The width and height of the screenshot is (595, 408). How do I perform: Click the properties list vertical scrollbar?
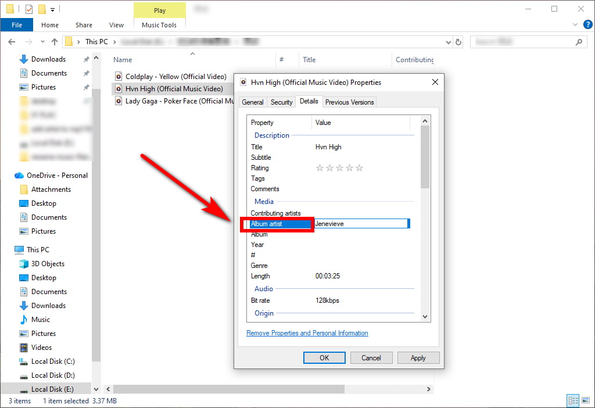click(425, 221)
